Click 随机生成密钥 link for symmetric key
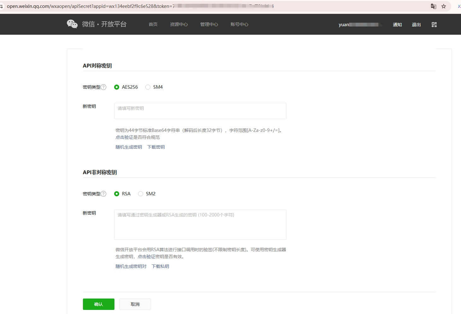 (x=129, y=147)
